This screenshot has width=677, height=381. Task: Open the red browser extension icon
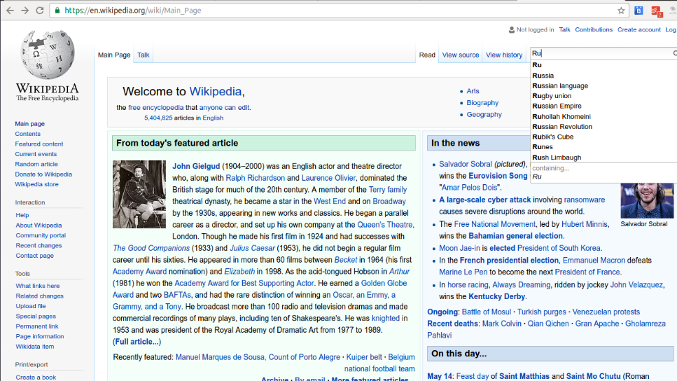click(656, 11)
